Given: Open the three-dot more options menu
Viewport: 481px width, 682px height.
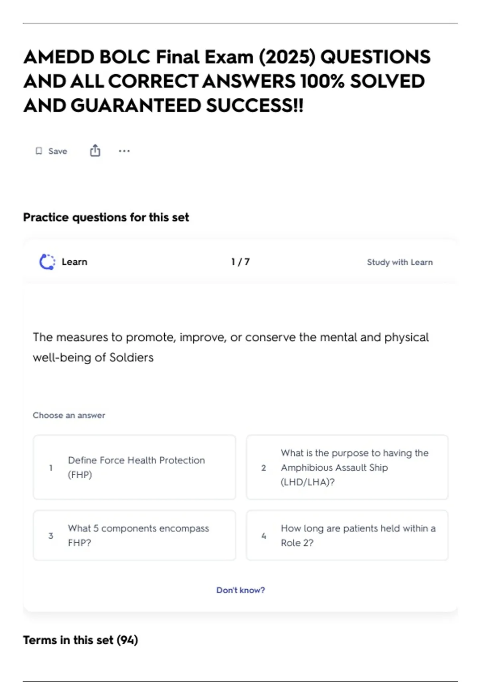Looking at the screenshot, I should click(x=124, y=151).
